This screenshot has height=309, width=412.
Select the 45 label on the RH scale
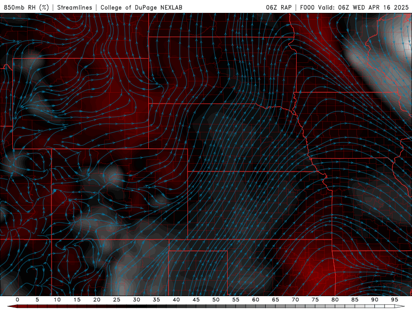[x=196, y=300]
